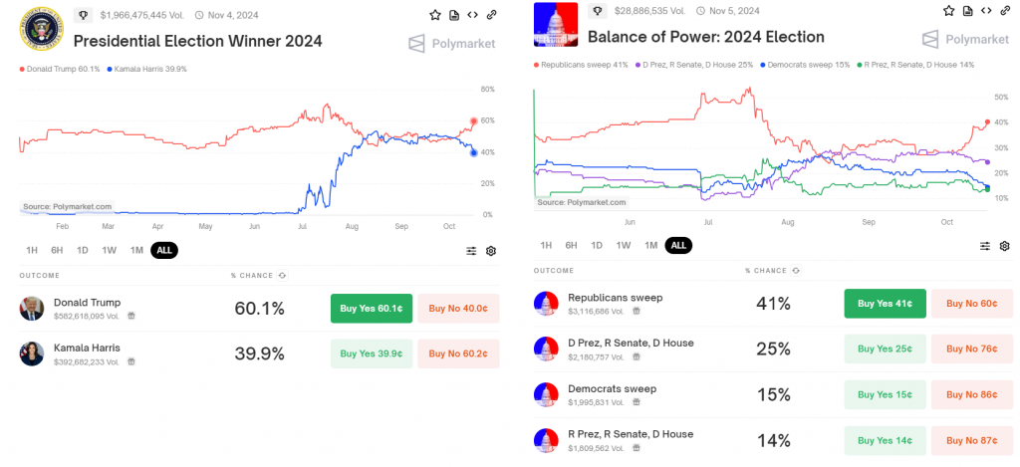Select 1D time range on Balance of Power chart
1020x467 pixels.
point(597,245)
